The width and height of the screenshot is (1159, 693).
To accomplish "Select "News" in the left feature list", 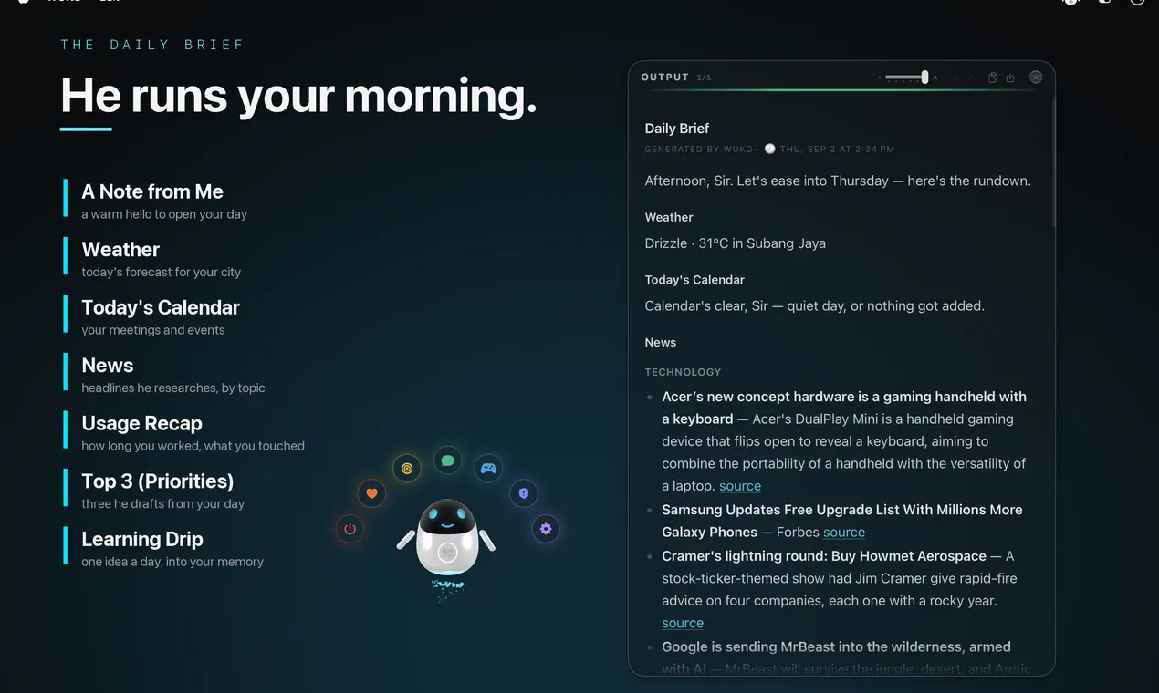I will pos(108,366).
